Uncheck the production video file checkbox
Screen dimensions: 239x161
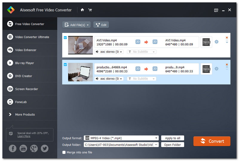(x=65, y=64)
